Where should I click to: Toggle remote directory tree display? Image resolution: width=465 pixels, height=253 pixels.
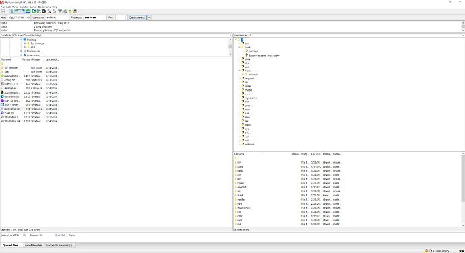[22, 11]
